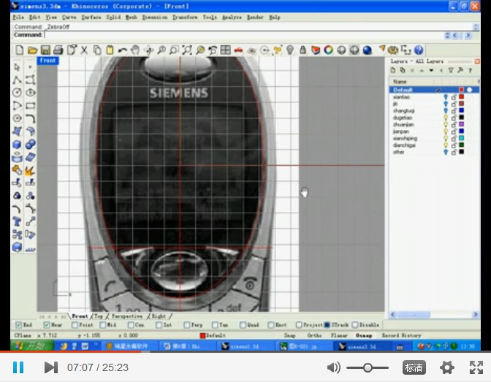Create new layer icon in Layers panel
Screen dimensions: 491x382
393,70
